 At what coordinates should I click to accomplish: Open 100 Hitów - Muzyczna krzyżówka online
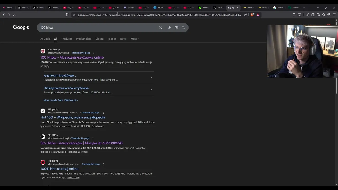72,58
